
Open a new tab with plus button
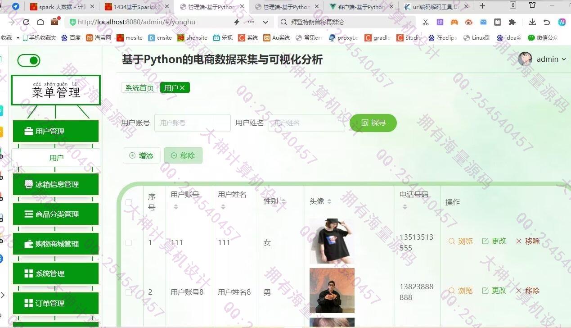[482, 6]
